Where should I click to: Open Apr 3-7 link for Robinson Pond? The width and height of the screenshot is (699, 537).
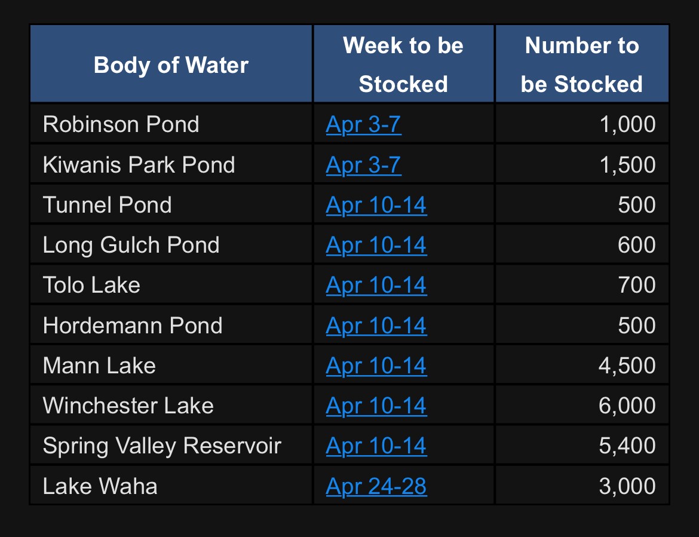(x=363, y=124)
